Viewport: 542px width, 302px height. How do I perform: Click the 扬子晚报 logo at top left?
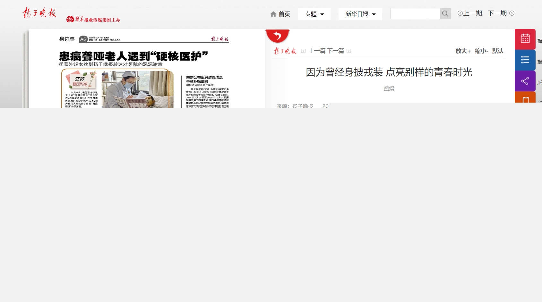[39, 13]
